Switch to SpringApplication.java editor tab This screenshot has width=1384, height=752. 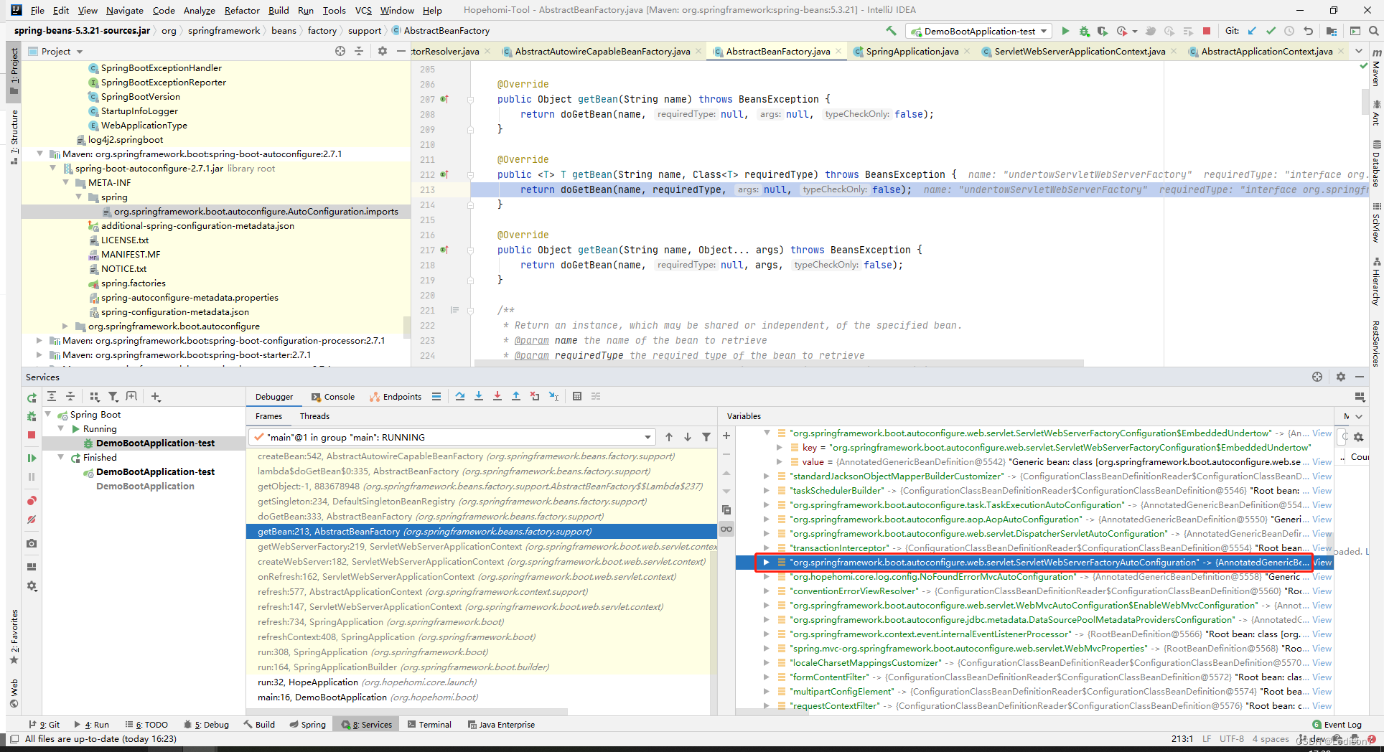click(x=912, y=51)
